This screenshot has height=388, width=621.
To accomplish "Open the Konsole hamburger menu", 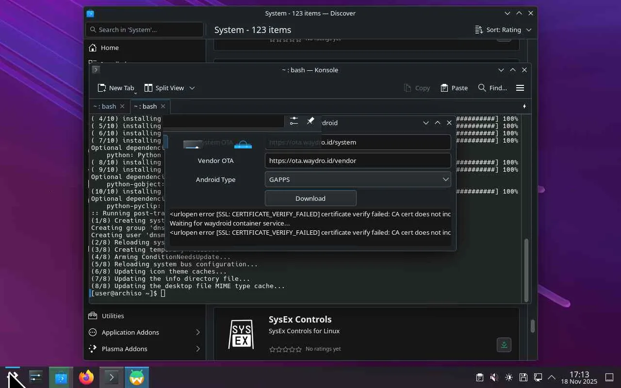I will (x=520, y=88).
